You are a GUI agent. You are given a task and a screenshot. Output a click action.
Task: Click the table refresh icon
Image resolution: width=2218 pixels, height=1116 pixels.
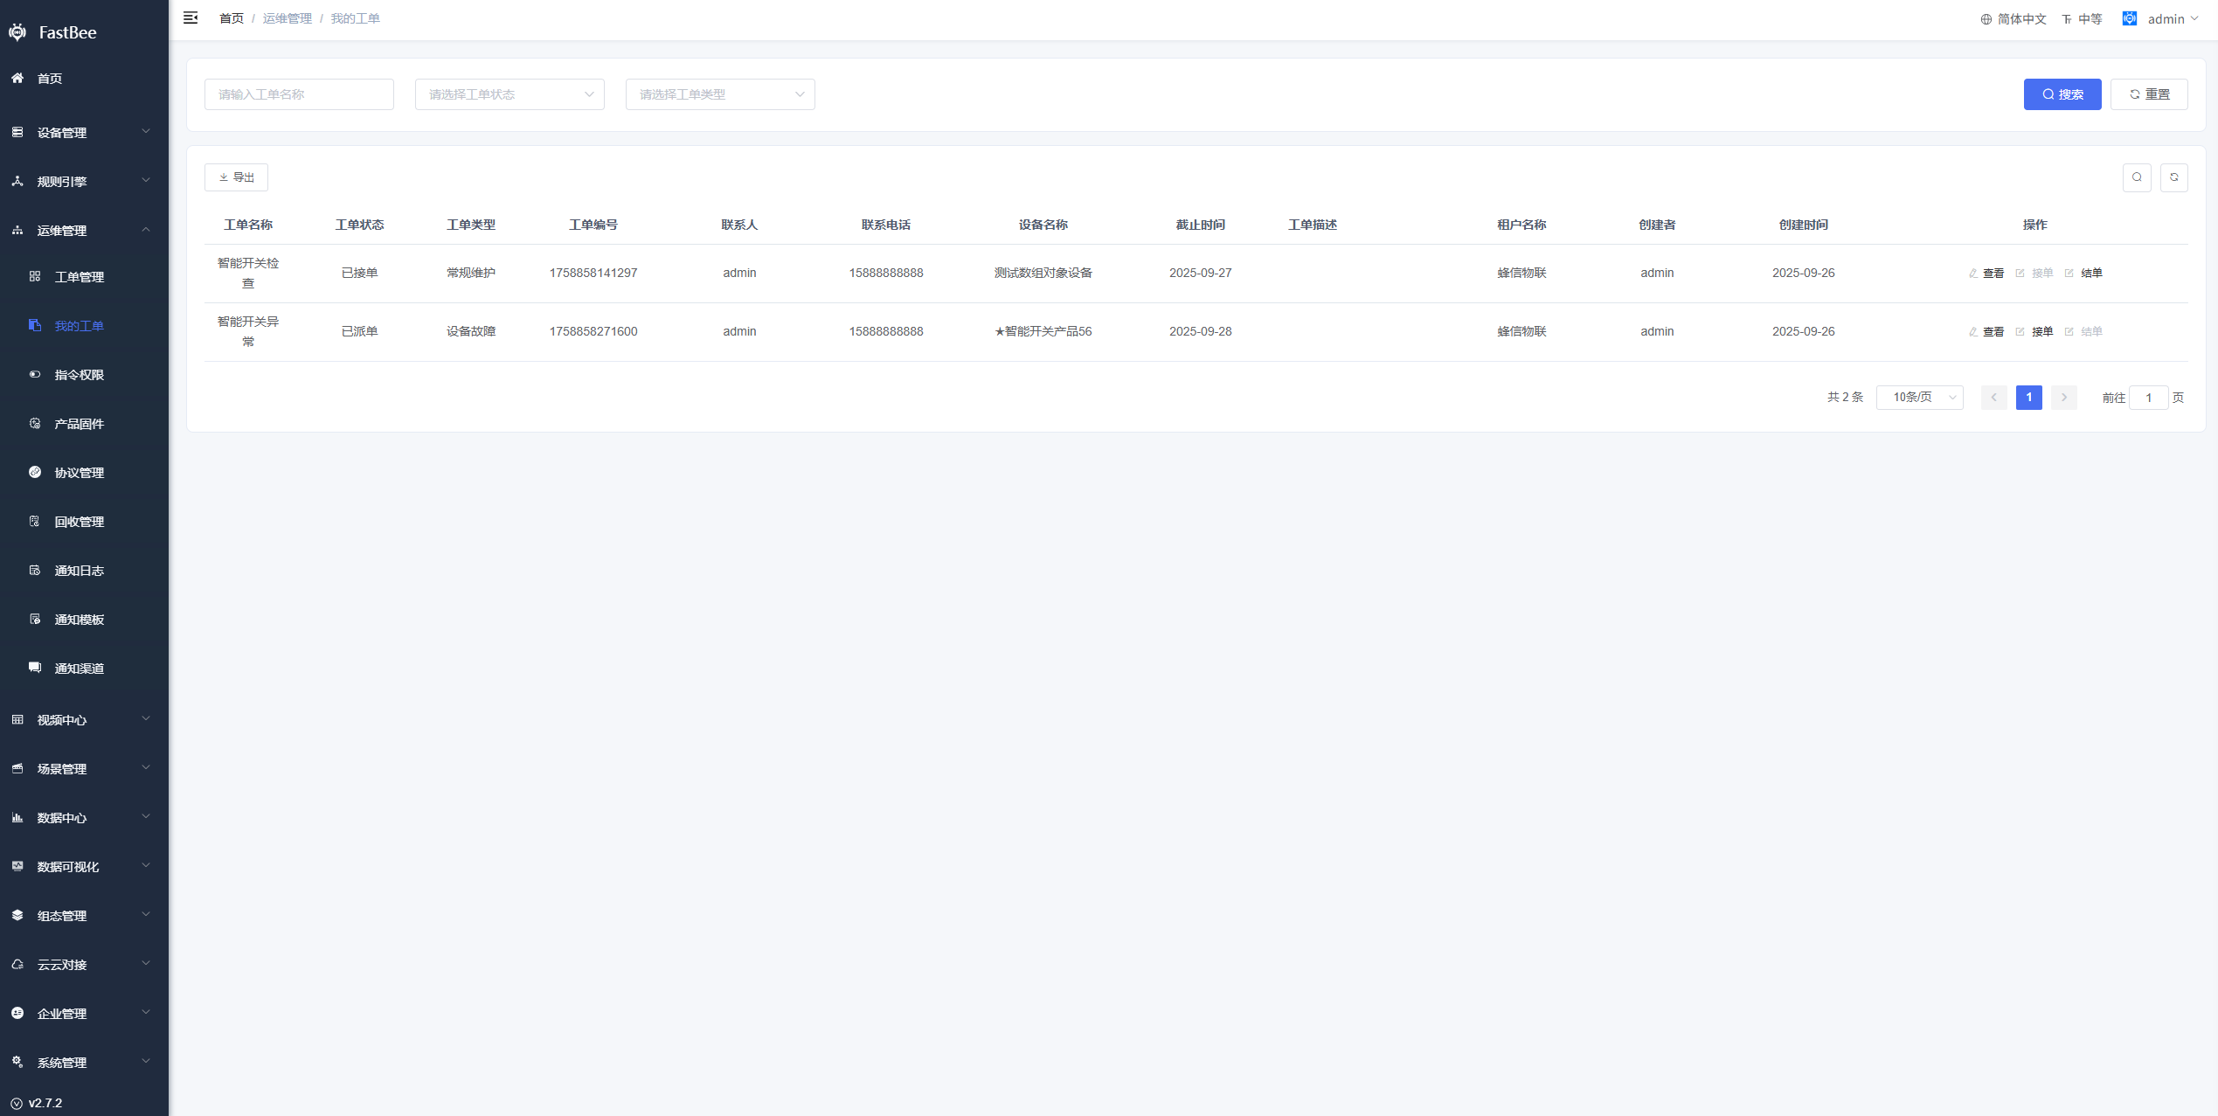(x=2173, y=177)
